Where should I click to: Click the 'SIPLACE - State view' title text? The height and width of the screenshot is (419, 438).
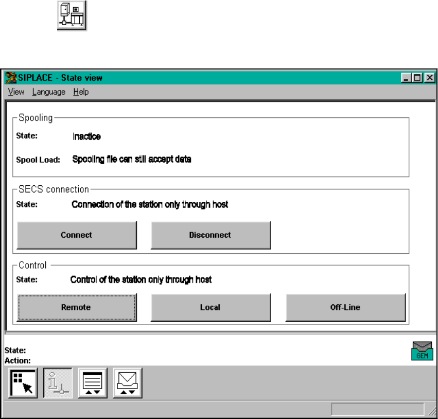(x=60, y=78)
